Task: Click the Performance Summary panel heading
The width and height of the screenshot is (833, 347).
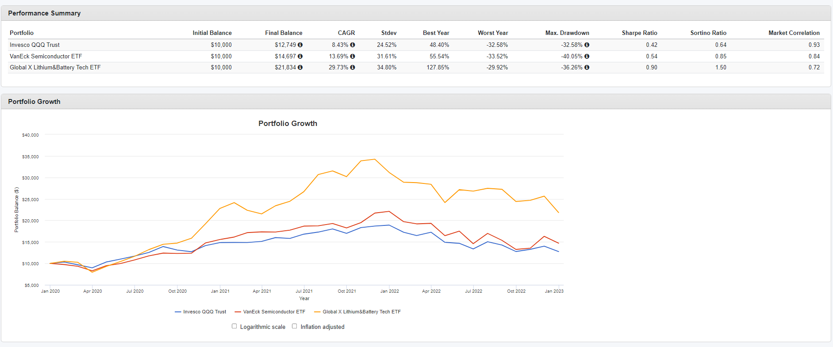Action: [x=44, y=13]
